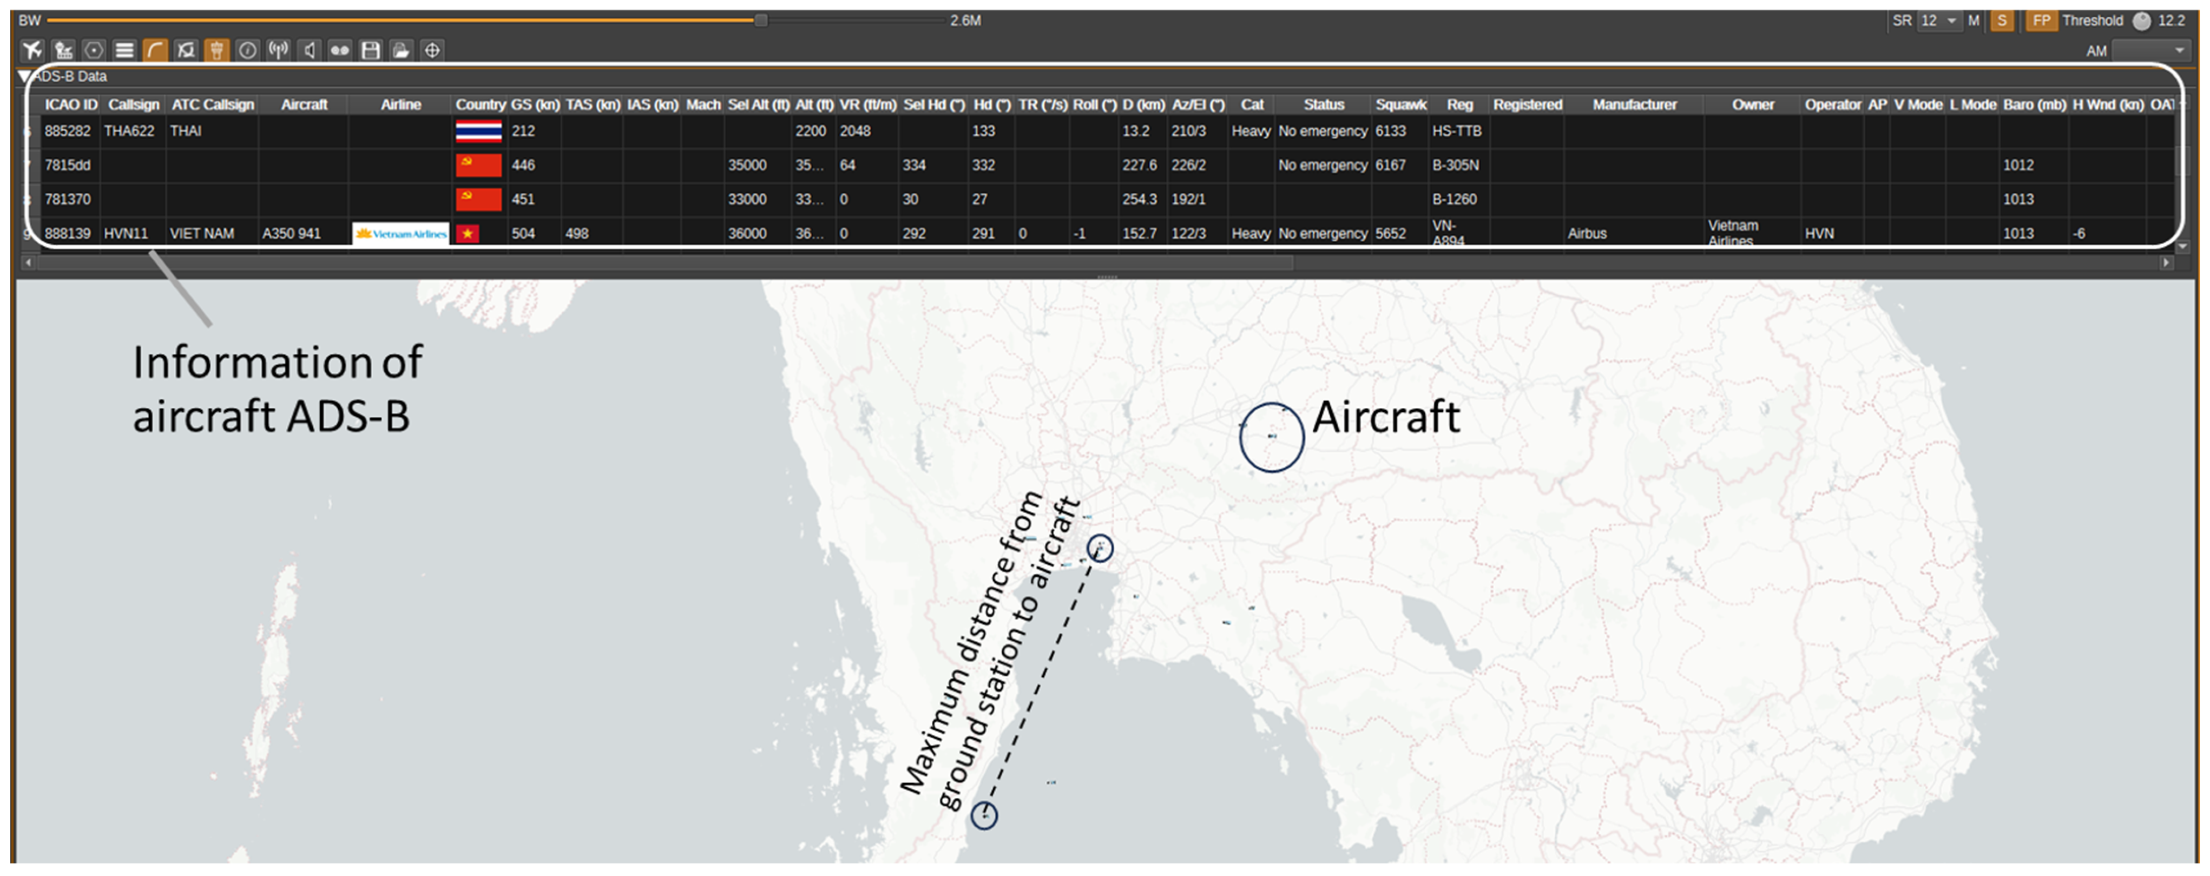
Task: Sort by ICAO ID column header
Action: [x=70, y=104]
